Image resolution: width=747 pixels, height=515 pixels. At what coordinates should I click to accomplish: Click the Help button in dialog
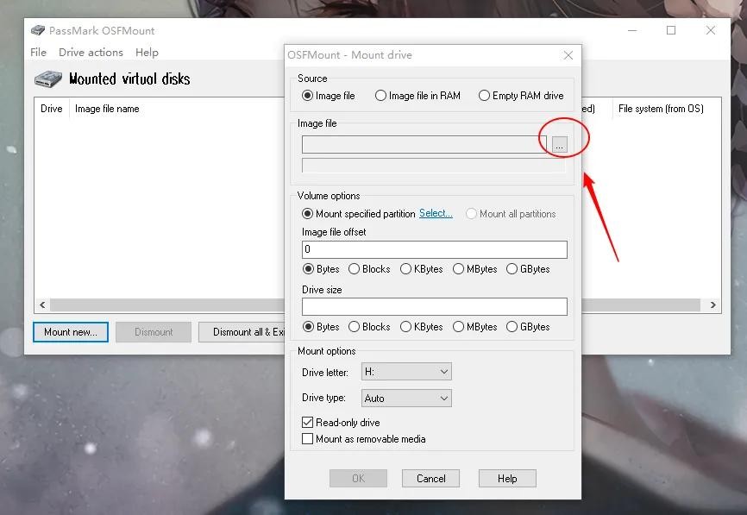click(x=507, y=478)
